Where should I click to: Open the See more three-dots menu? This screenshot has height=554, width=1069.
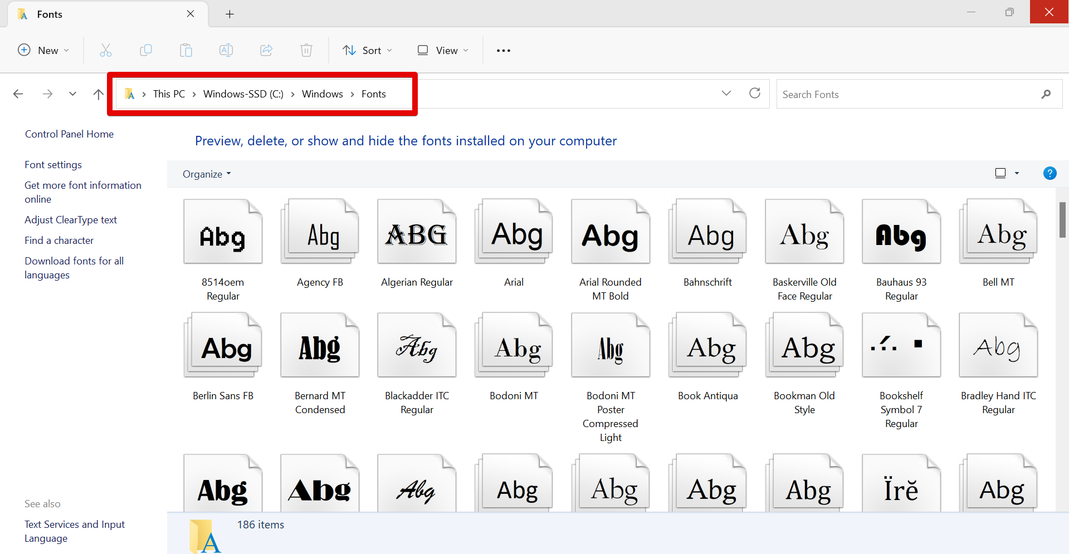(x=504, y=51)
